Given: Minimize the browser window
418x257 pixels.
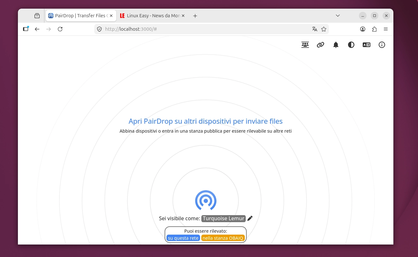Looking at the screenshot, I should click(363, 16).
